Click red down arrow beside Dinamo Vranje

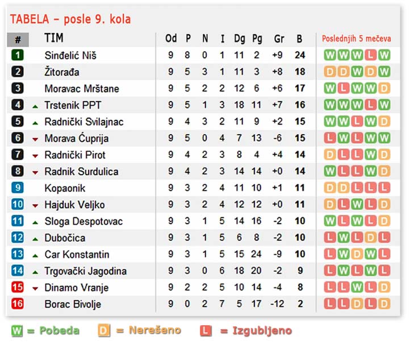coord(35,288)
